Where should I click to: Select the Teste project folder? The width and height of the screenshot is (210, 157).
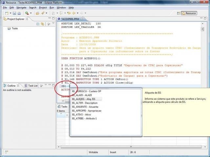click(x=12, y=28)
